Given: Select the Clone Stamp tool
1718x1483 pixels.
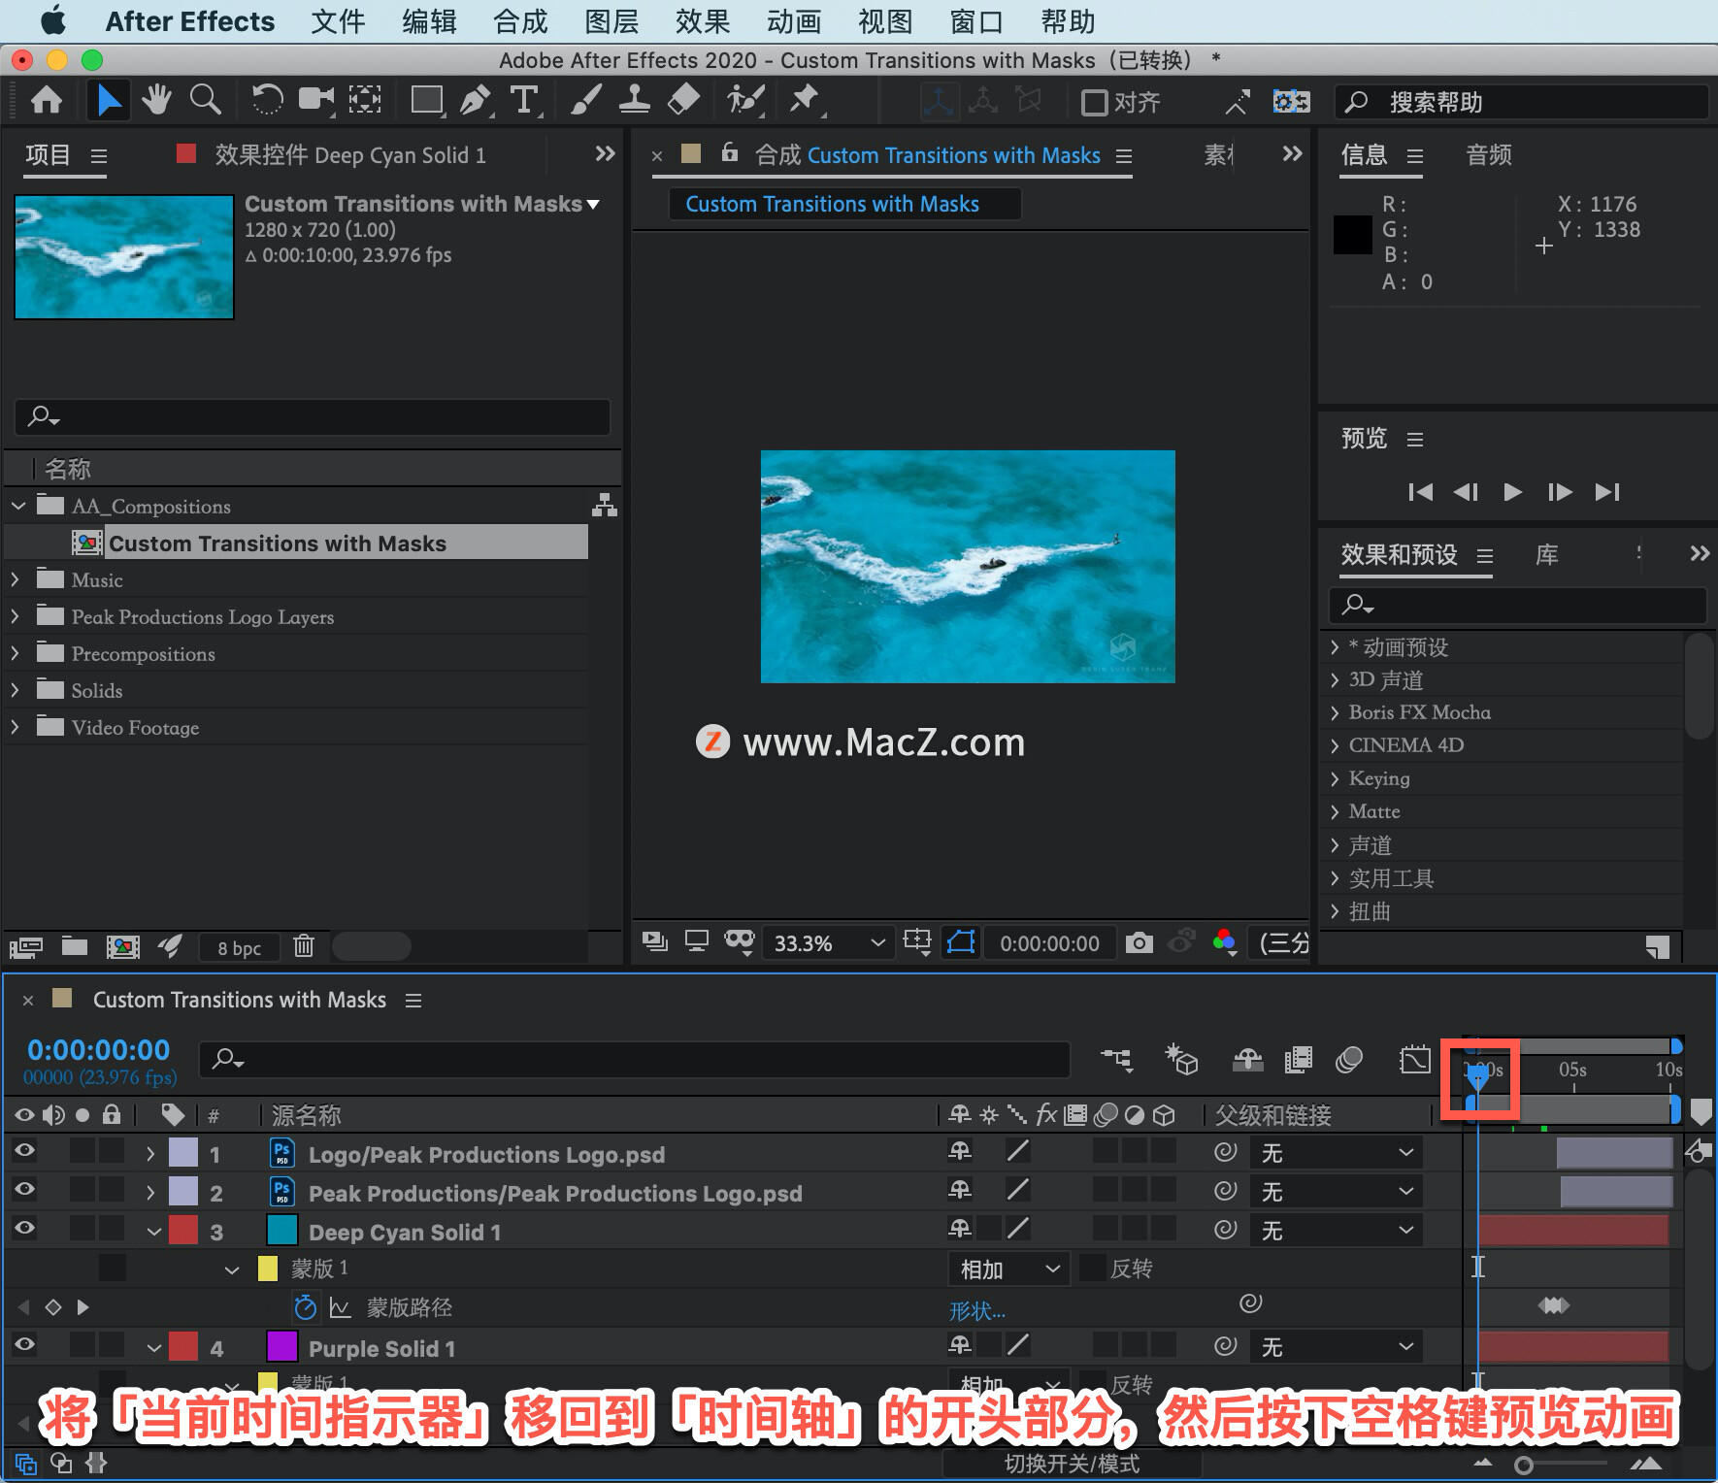Looking at the screenshot, I should pyautogui.click(x=635, y=100).
